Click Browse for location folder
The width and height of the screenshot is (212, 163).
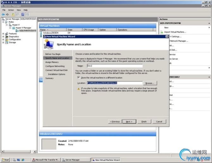150,83
